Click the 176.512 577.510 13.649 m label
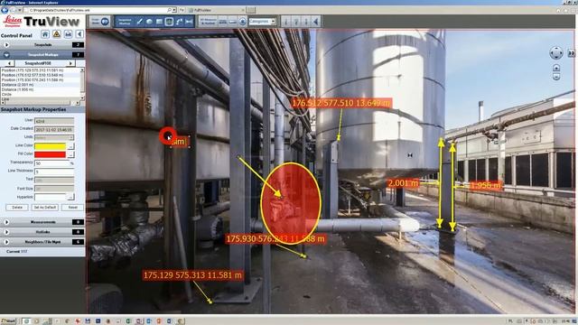 pos(341,103)
